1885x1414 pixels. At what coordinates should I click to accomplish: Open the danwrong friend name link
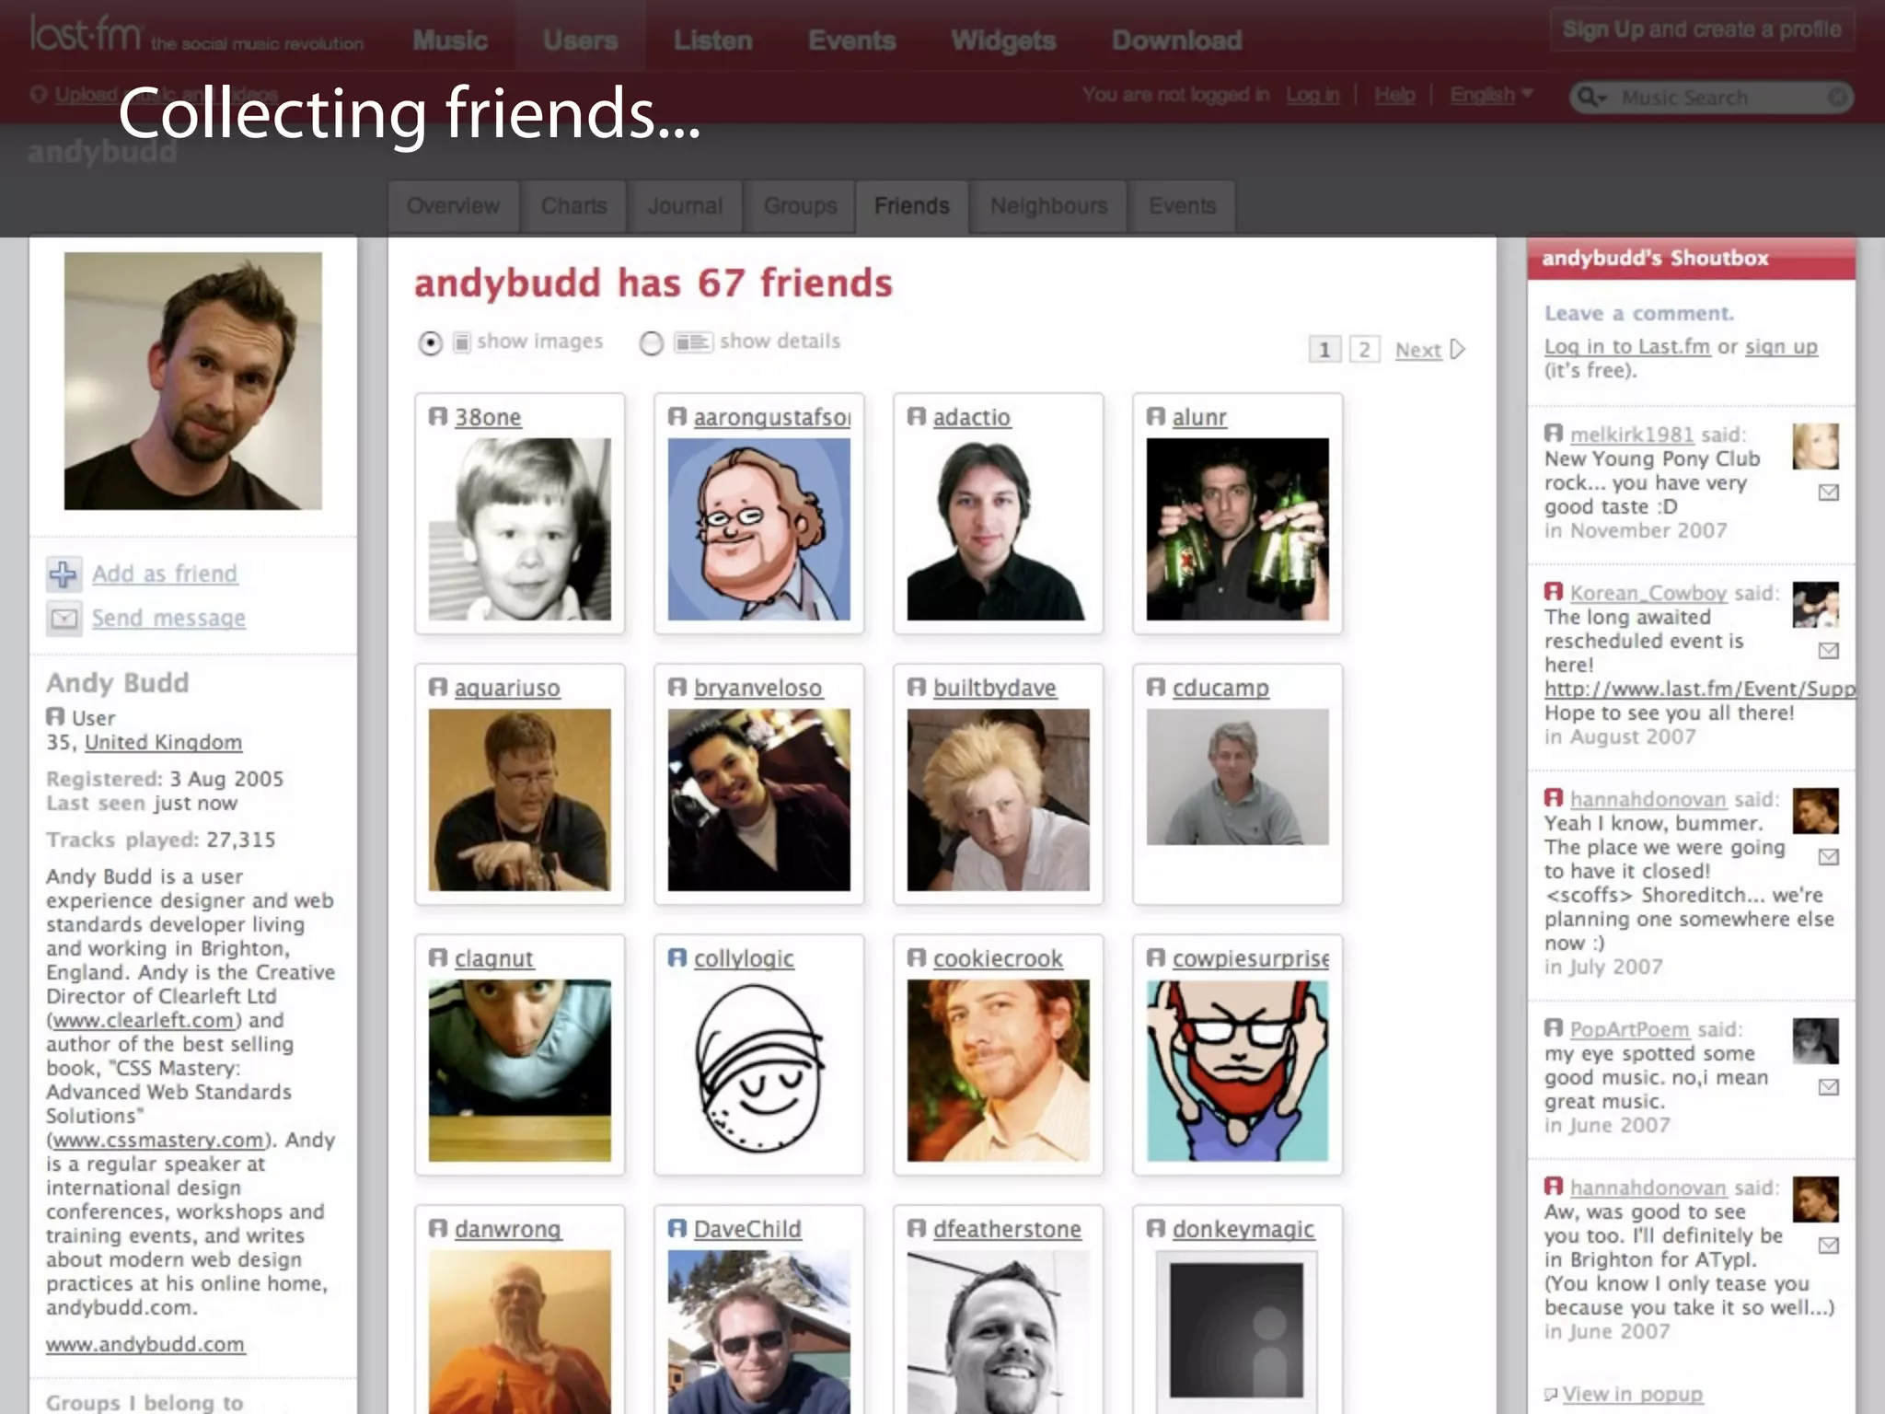tap(508, 1229)
